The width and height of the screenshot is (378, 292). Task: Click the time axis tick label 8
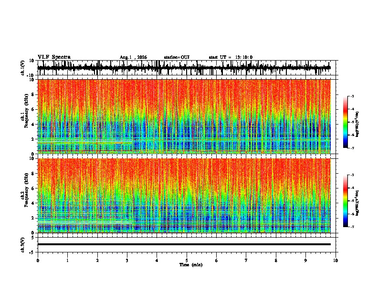(276, 261)
